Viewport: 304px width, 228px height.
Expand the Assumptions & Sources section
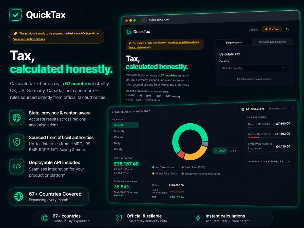[x=269, y=162]
